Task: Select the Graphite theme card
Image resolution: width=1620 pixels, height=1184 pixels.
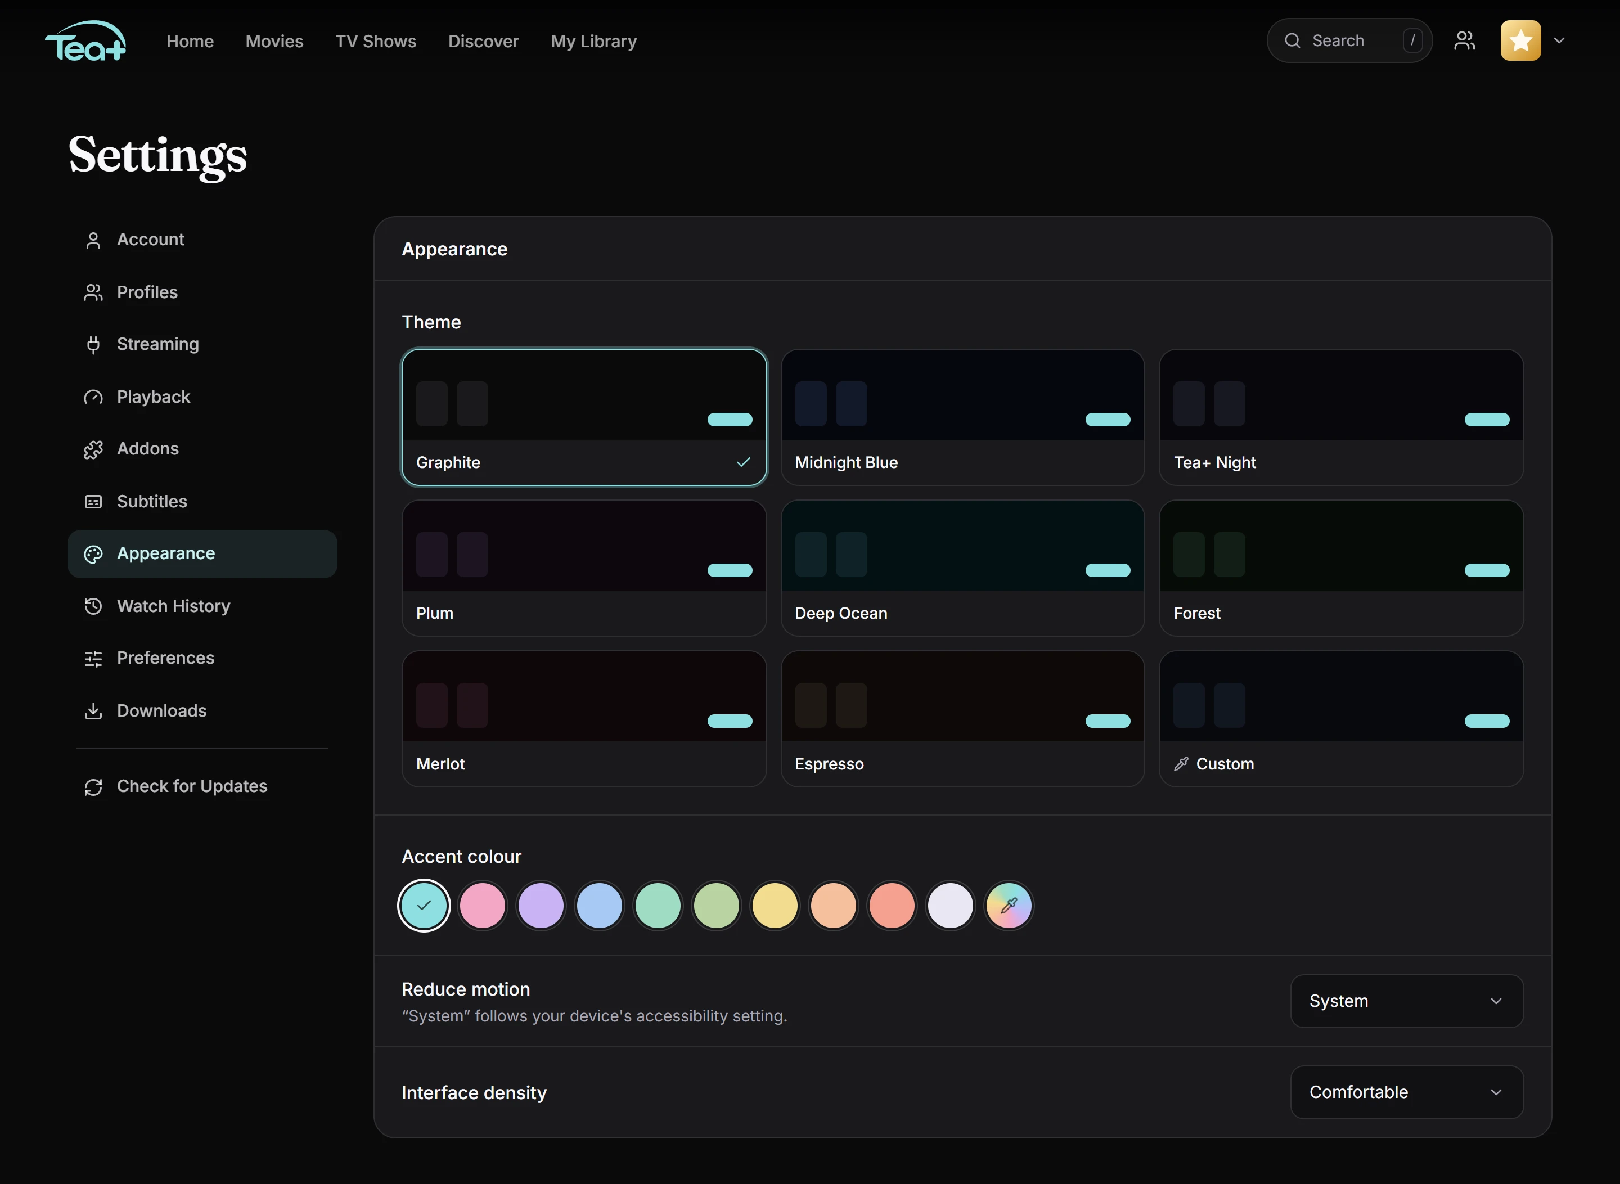Action: tap(584, 417)
